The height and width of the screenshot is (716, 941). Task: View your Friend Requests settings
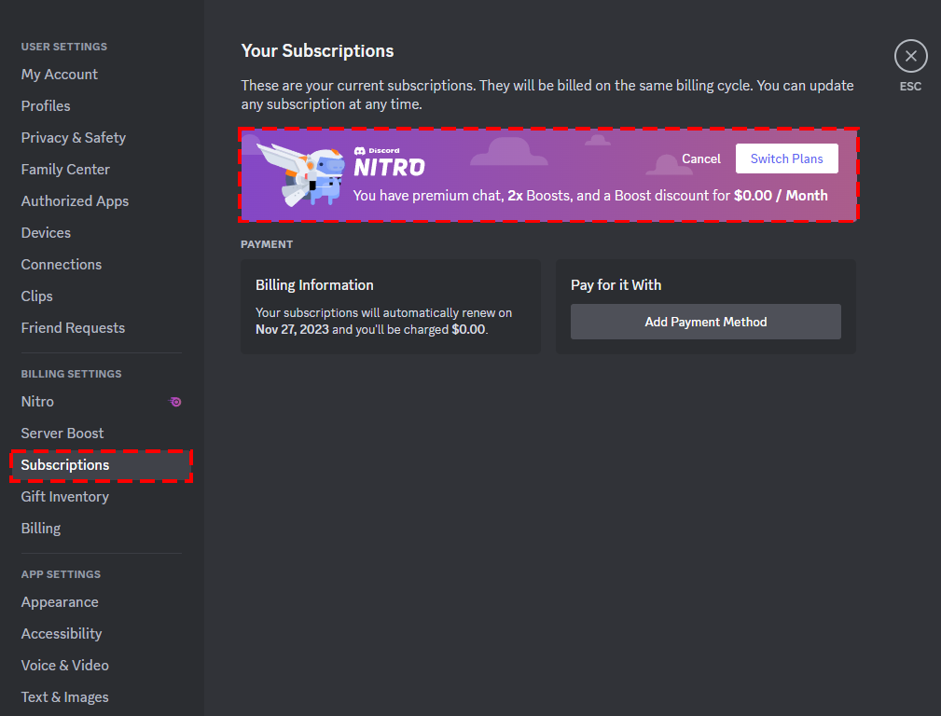[x=73, y=327]
